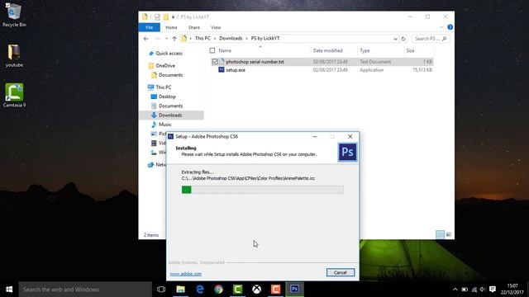The image size is (529, 297).
Task: Click the Windows Start button
Action: [9, 290]
